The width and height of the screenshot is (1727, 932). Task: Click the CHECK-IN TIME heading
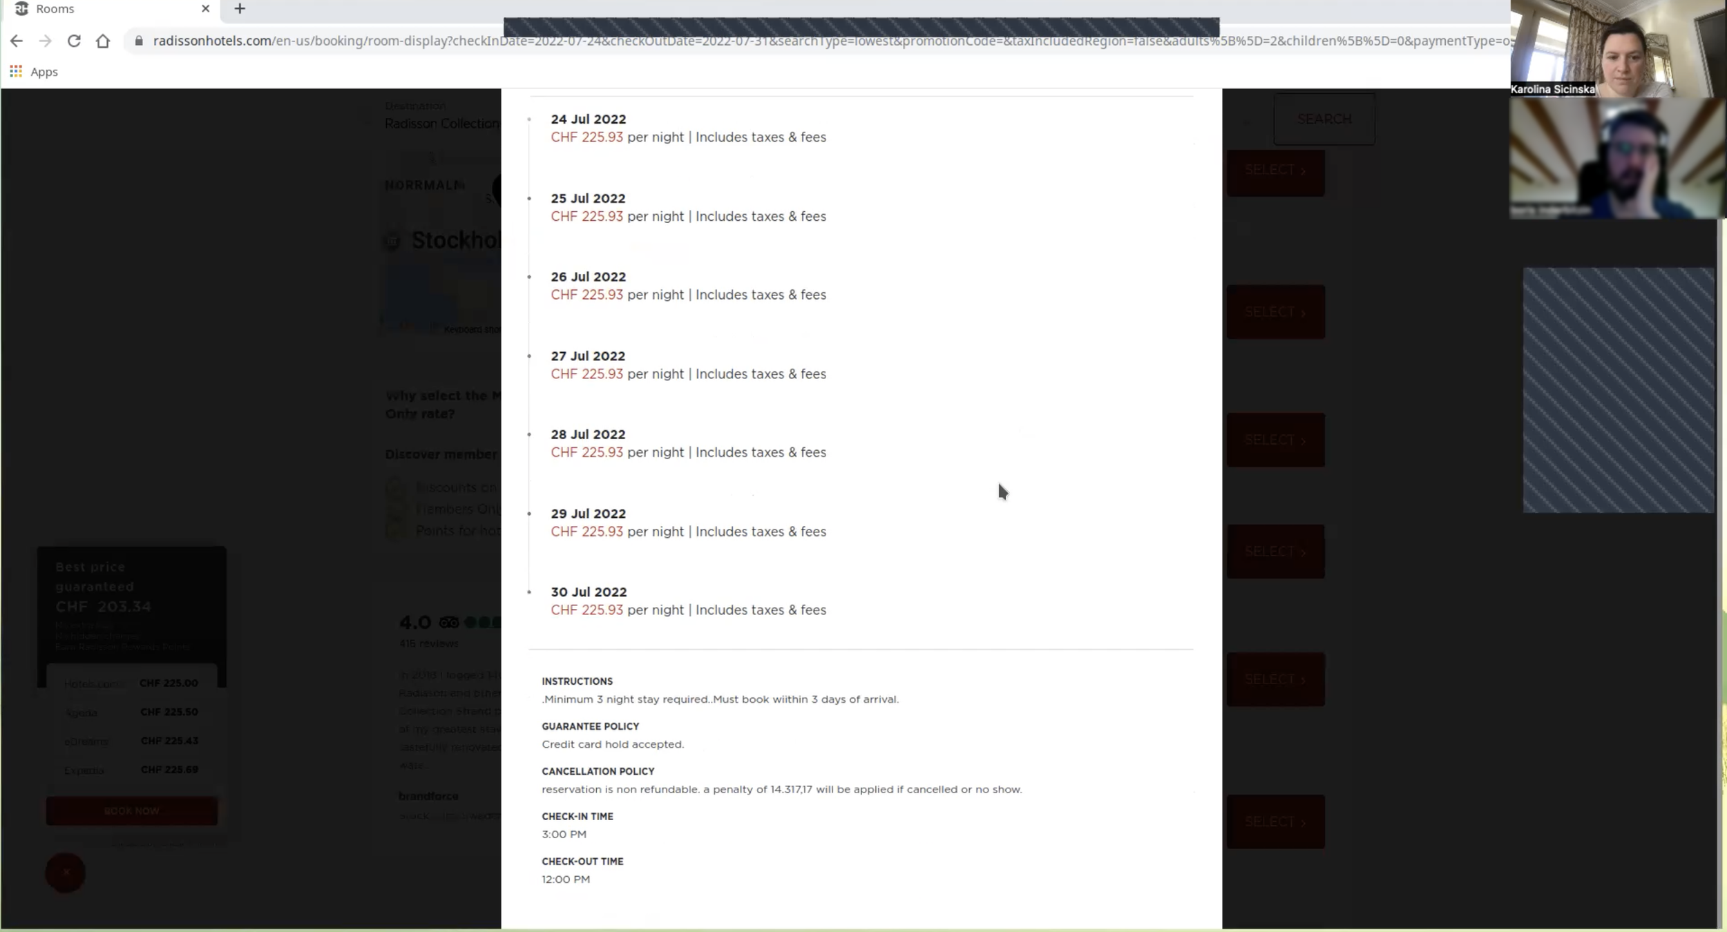tap(577, 816)
